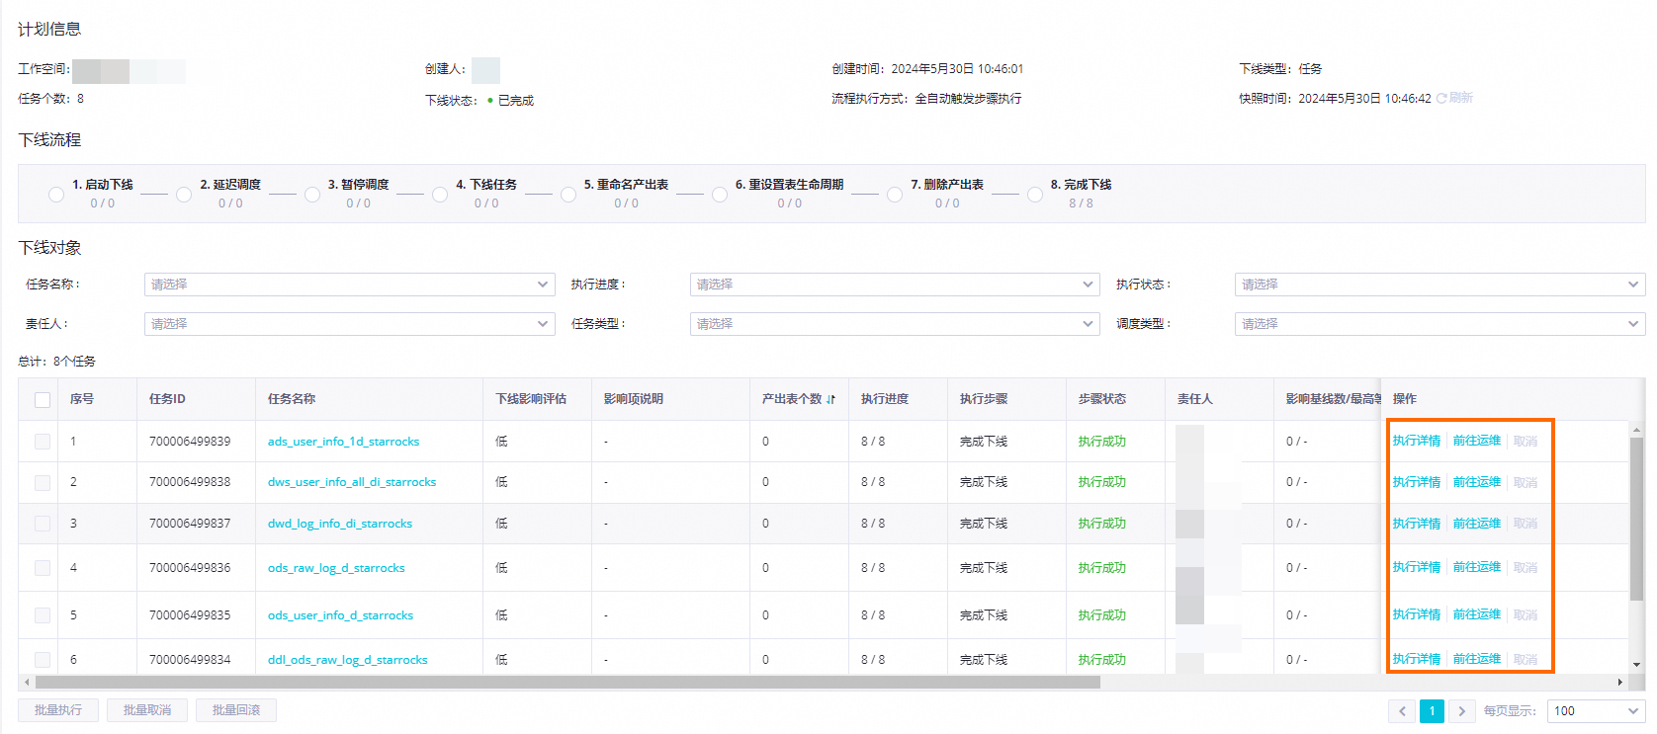
Task: Go to next page arrow
Action: tap(1461, 710)
